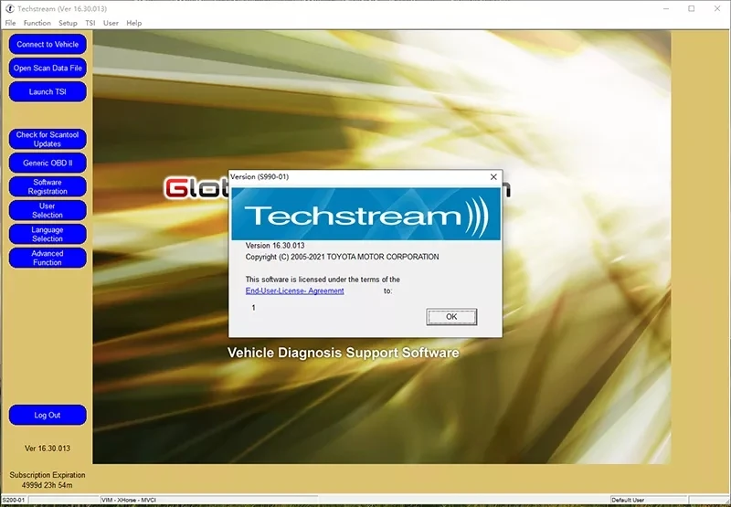
Task: Click the Advanced Function button
Action: (48, 259)
